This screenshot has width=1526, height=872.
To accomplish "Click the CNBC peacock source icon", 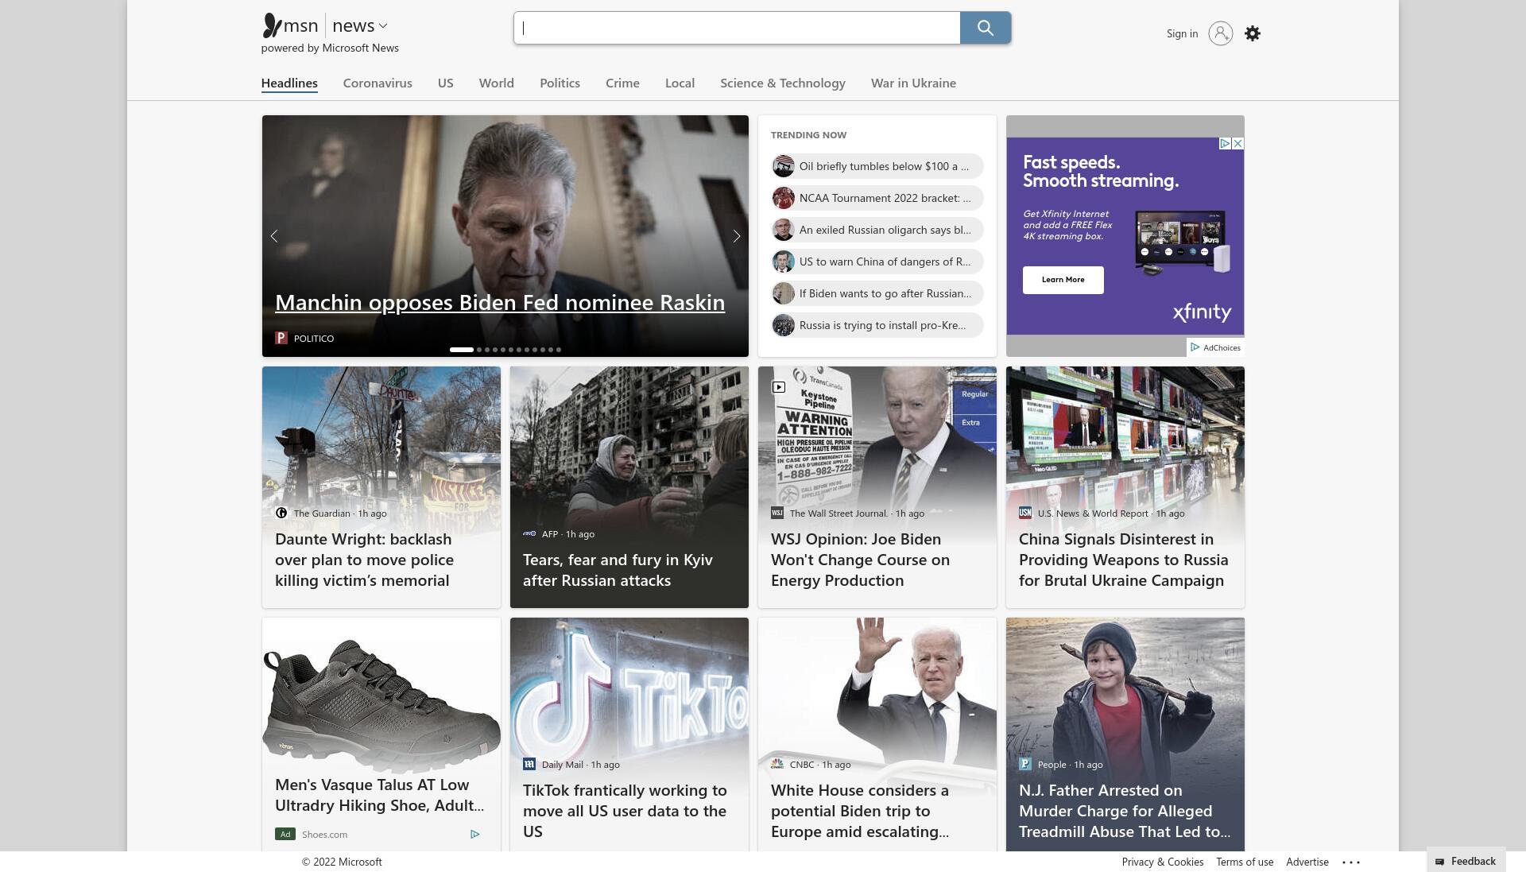I will [777, 765].
